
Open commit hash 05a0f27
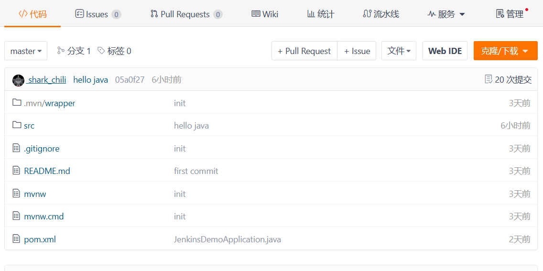[130, 80]
